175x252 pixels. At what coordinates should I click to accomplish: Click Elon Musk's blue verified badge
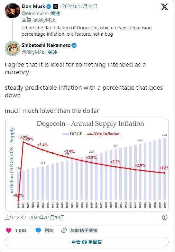click(x=49, y=6)
